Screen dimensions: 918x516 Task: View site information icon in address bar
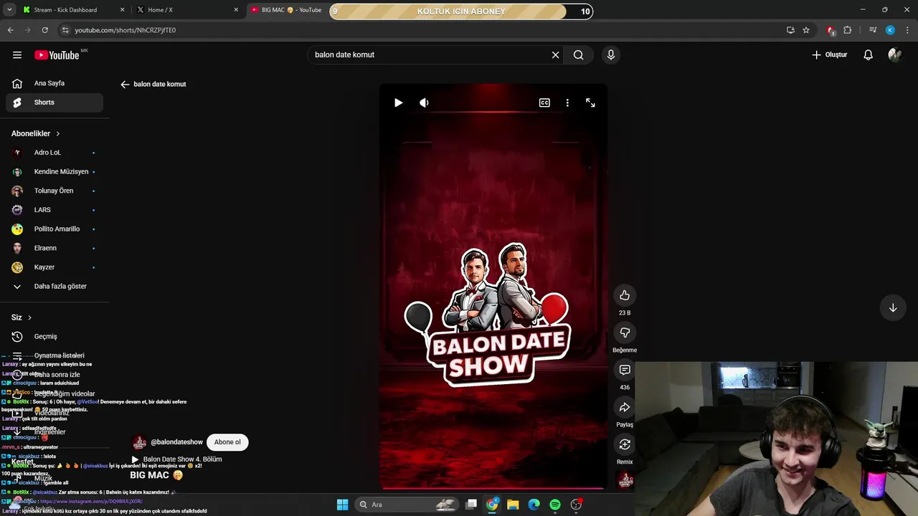click(65, 30)
